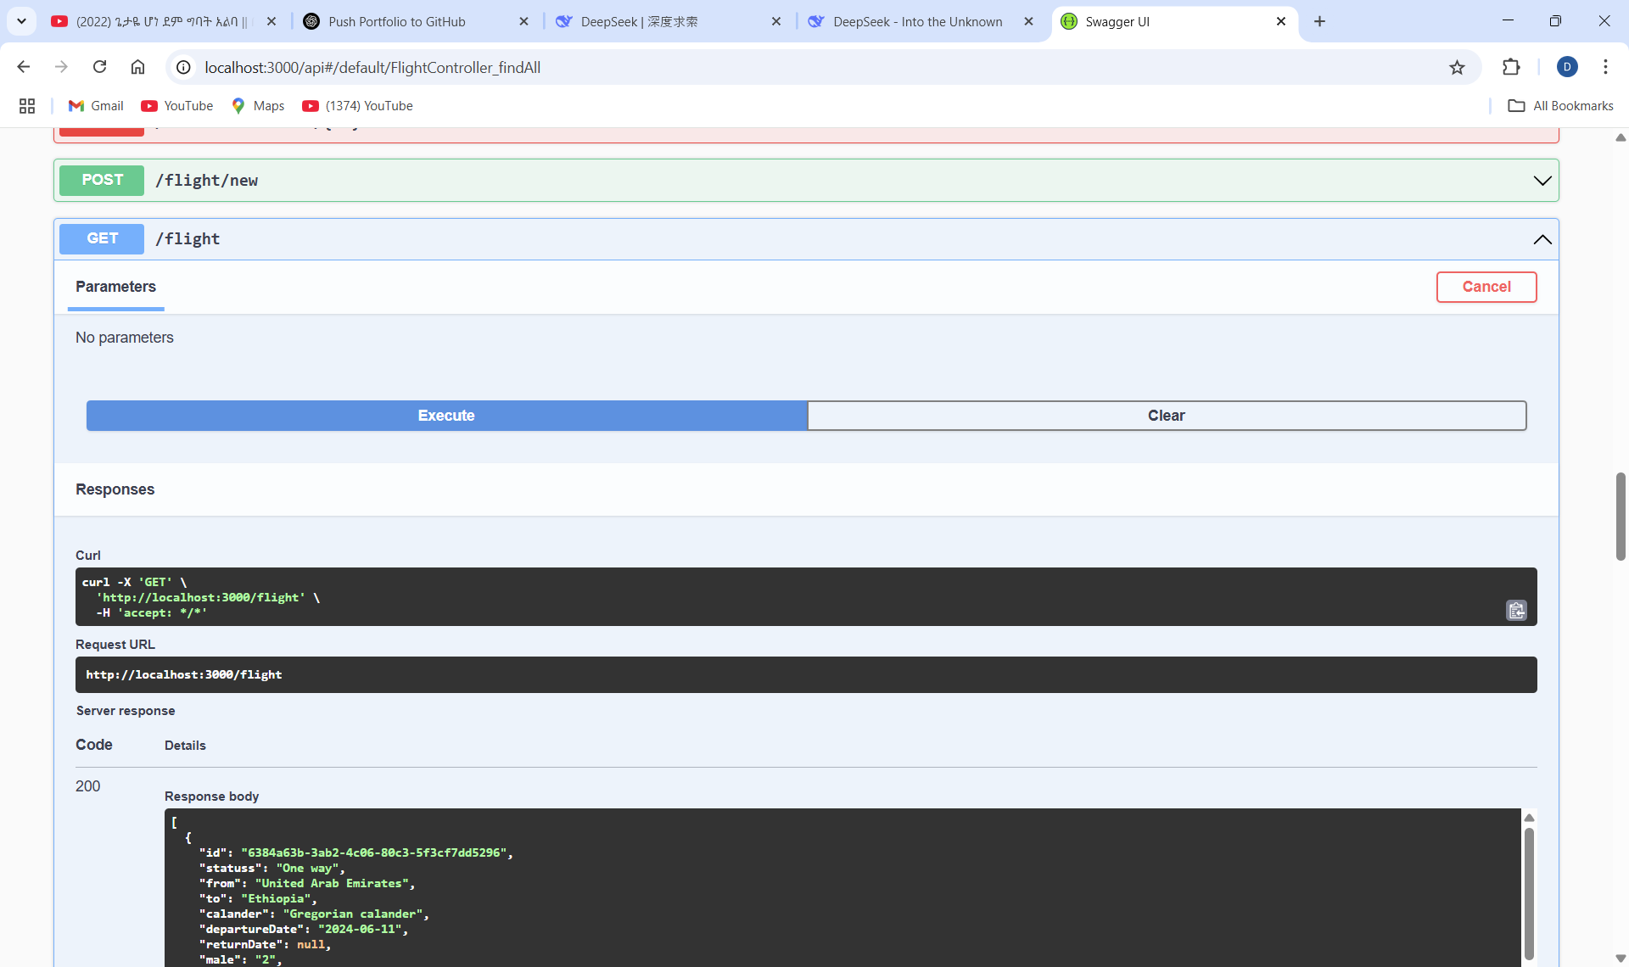Viewport: 1629px width, 967px height.
Task: Click the flight id value in response
Action: pyautogui.click(x=374, y=852)
